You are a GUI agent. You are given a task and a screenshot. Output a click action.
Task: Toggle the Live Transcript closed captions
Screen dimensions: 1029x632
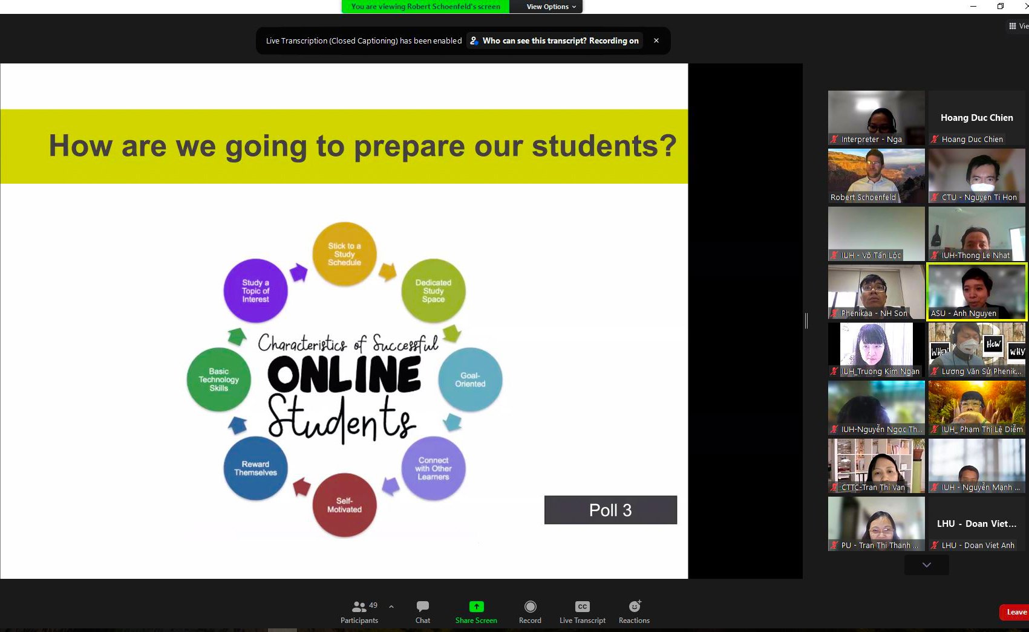582,611
